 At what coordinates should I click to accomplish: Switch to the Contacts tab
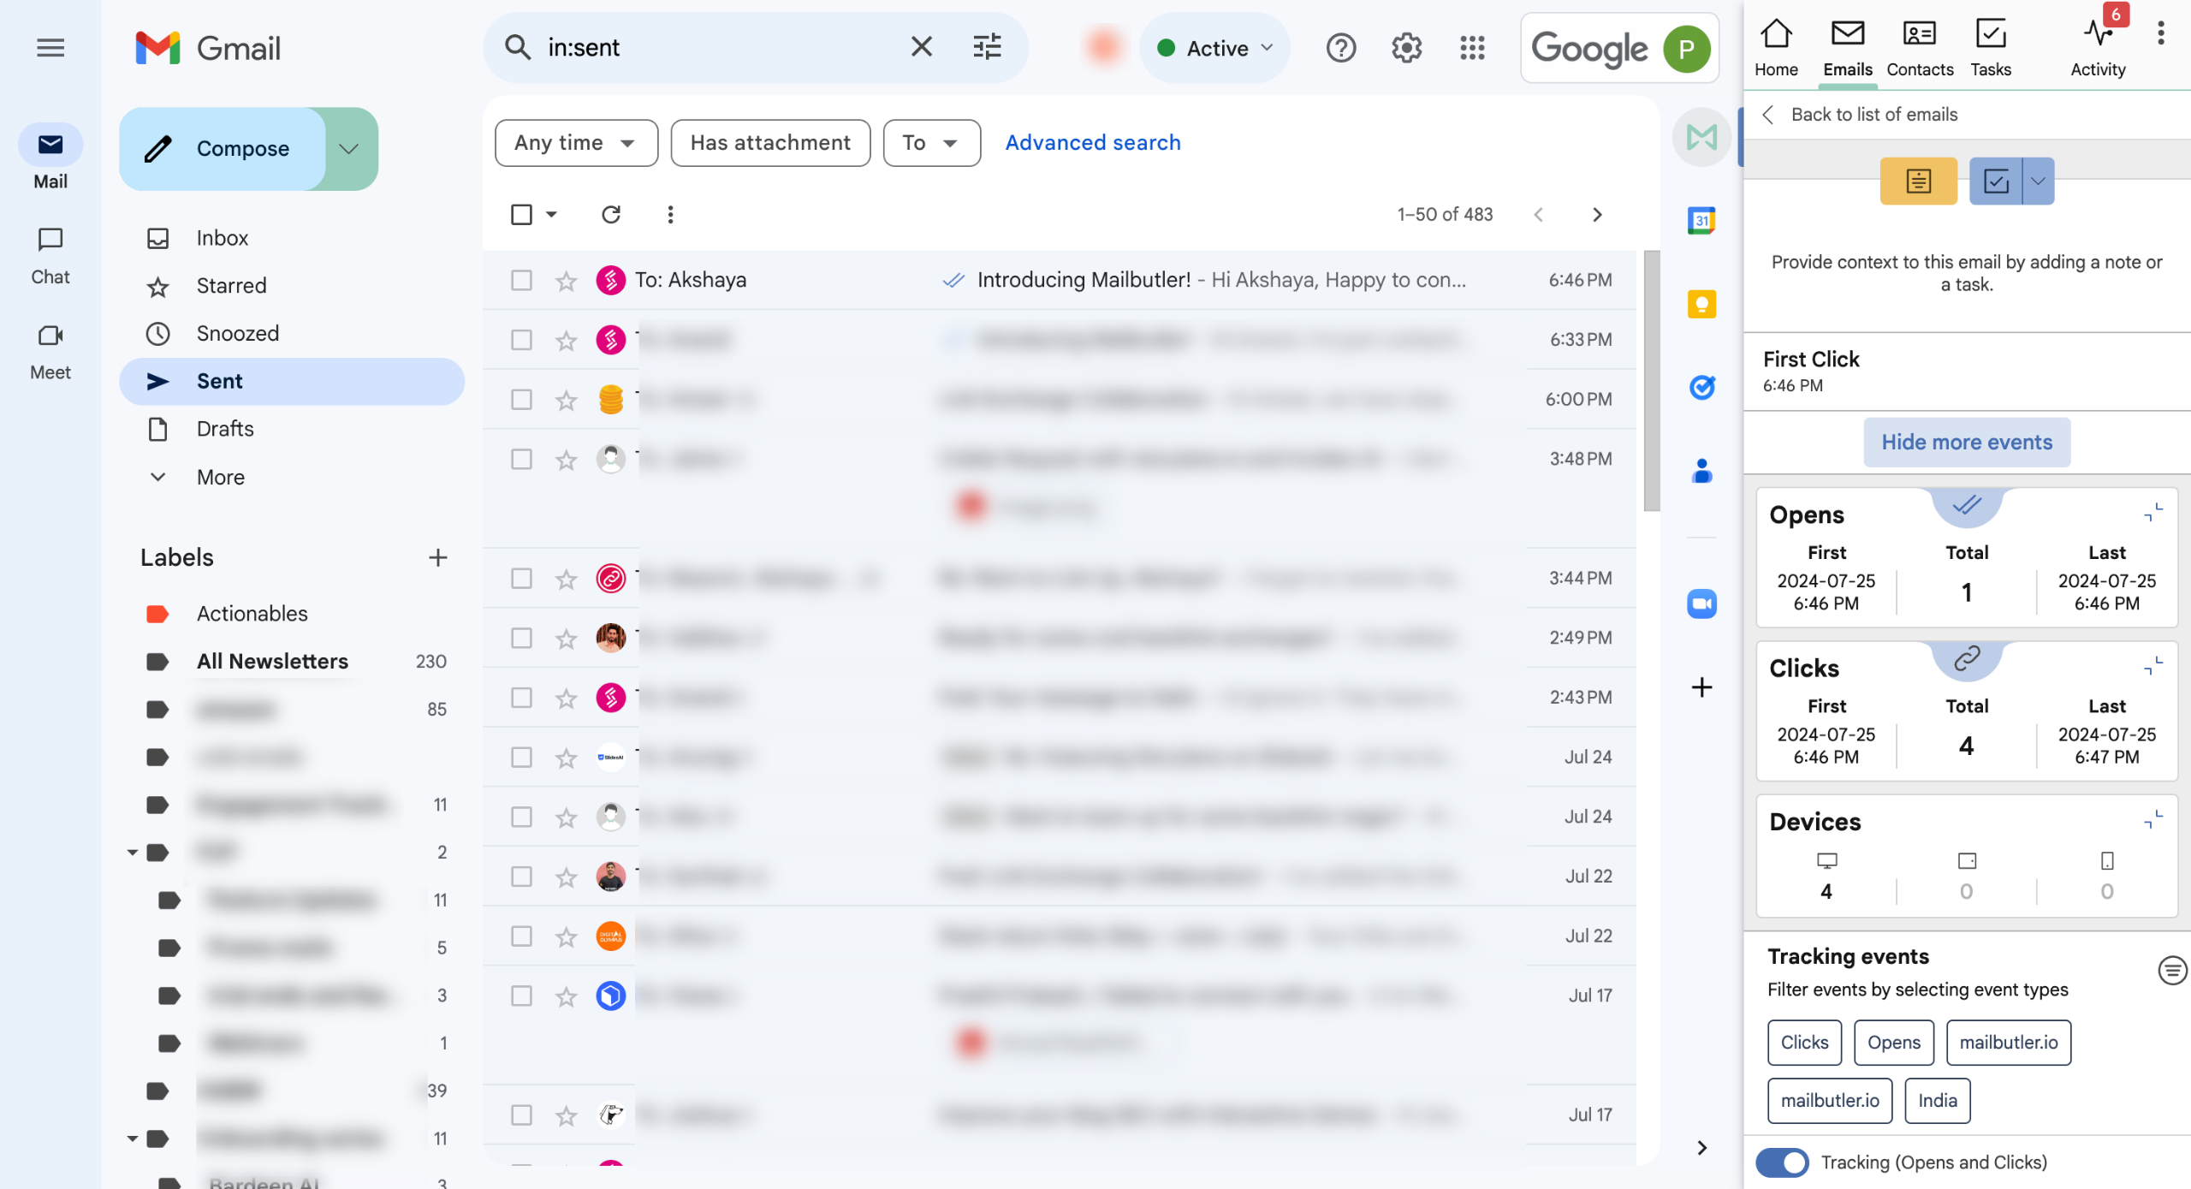pyautogui.click(x=1919, y=48)
